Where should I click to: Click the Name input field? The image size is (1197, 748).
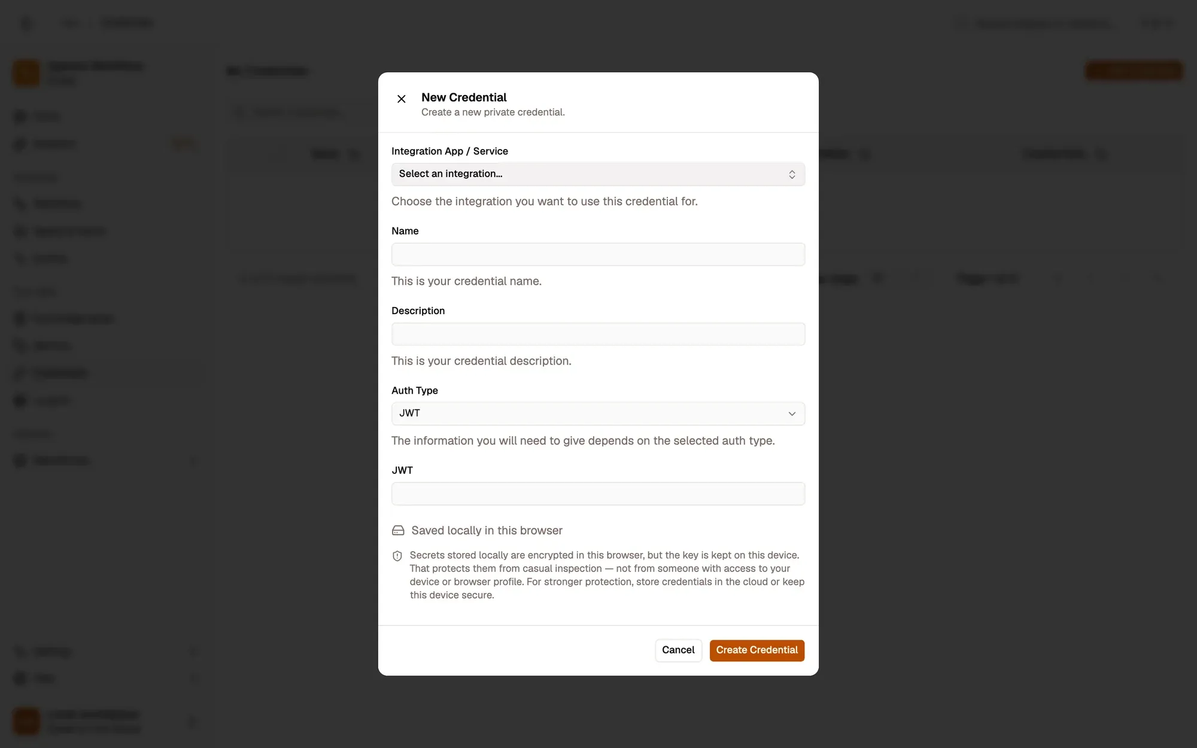click(598, 254)
